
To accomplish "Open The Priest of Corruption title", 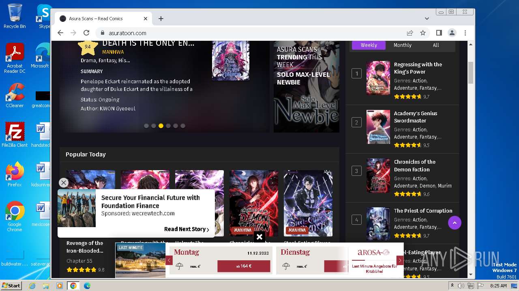I will tap(423, 211).
